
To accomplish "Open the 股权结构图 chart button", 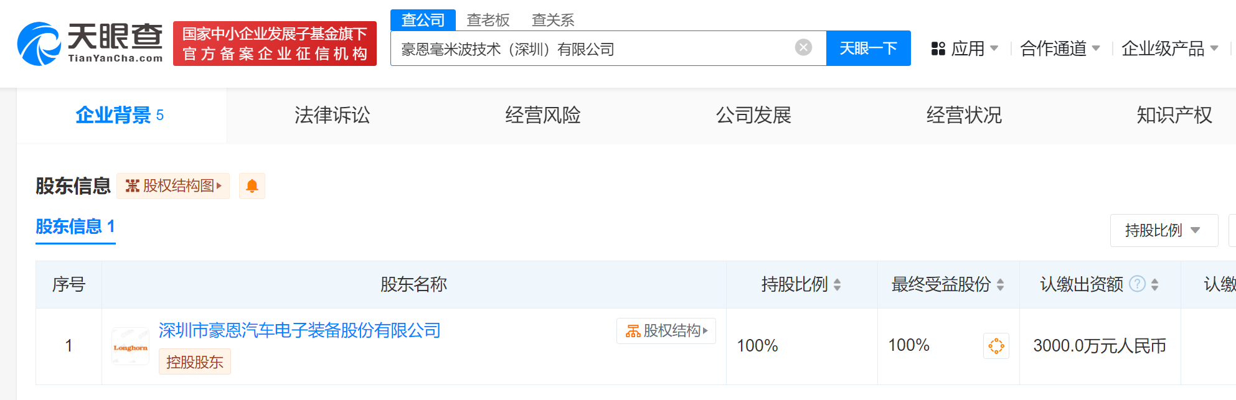I will (173, 186).
